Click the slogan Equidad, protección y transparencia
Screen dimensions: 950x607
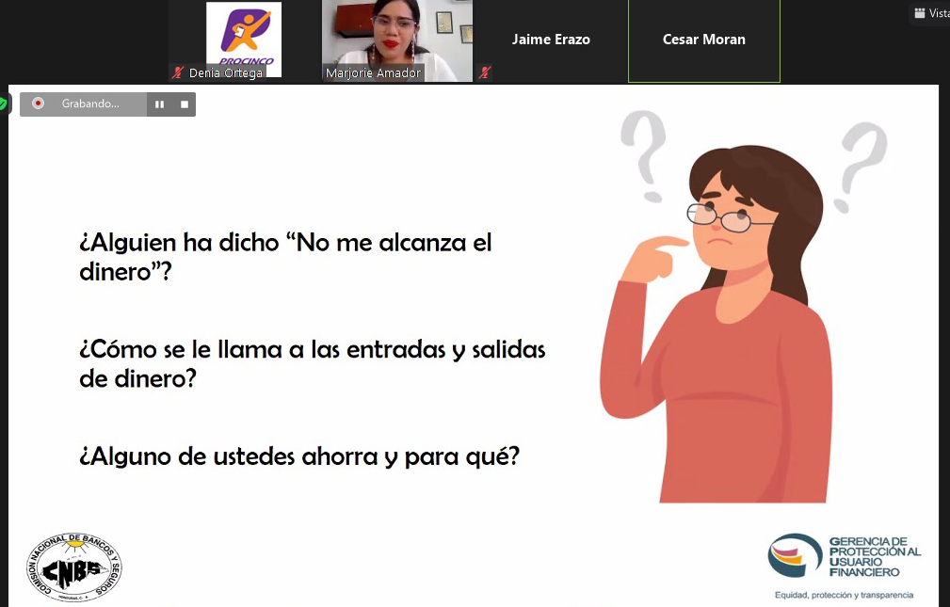point(844,595)
